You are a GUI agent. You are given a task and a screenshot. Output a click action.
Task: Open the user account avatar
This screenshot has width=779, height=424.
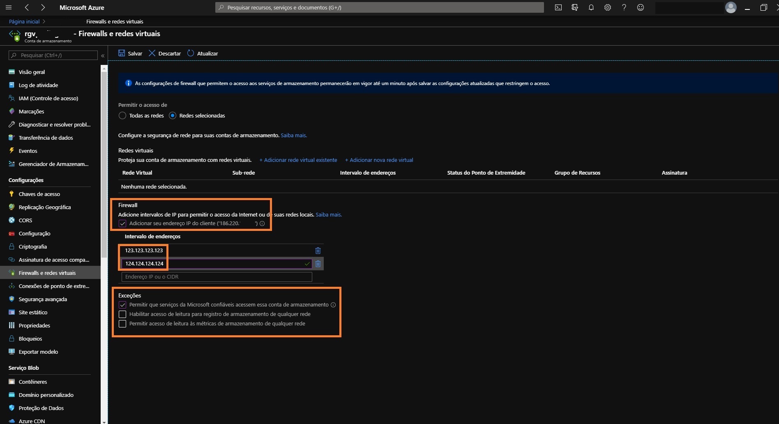(731, 7)
